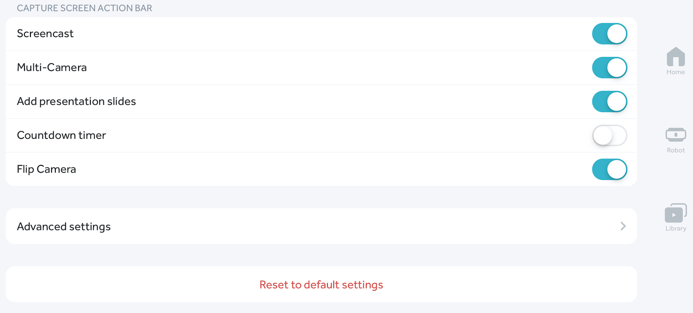The image size is (693, 313).
Task: Open the Advanced settings row label
Action: point(64,227)
